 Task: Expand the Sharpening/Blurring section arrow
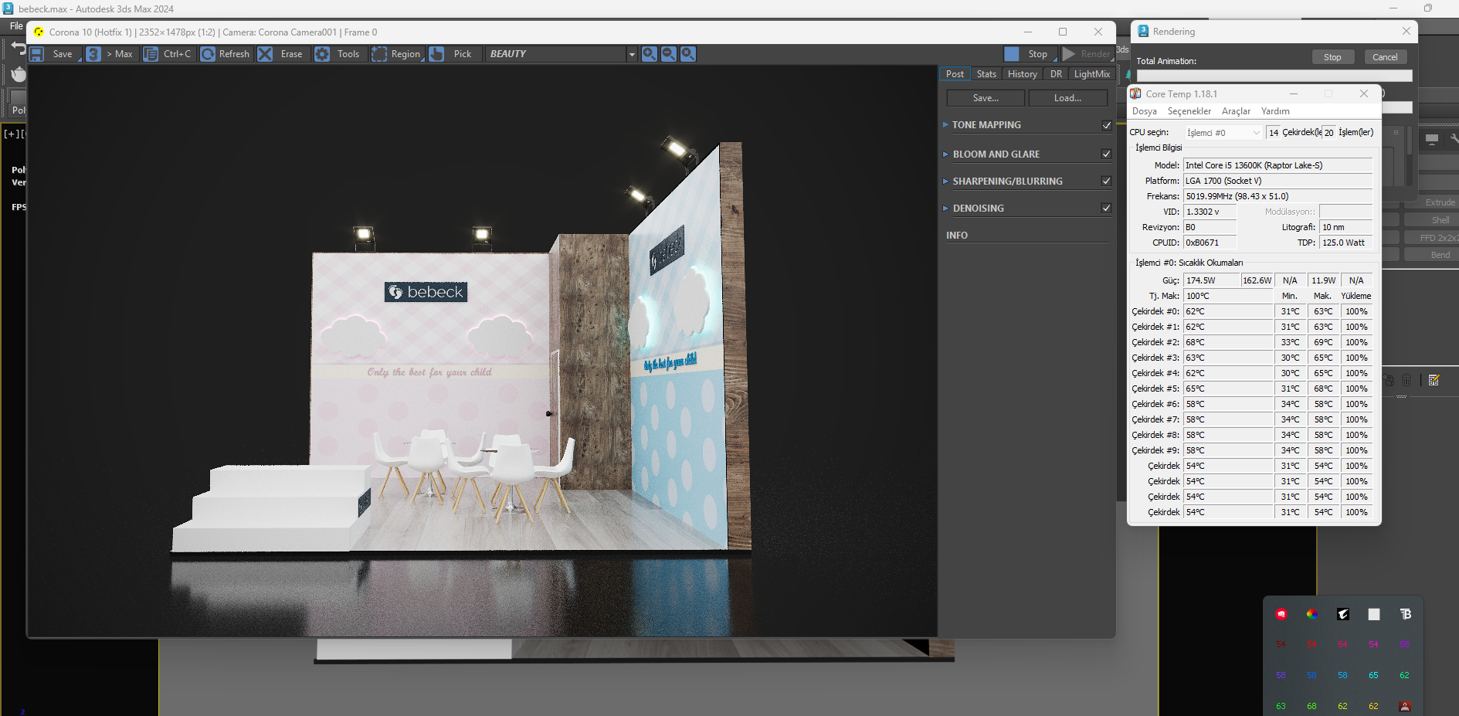[945, 182]
